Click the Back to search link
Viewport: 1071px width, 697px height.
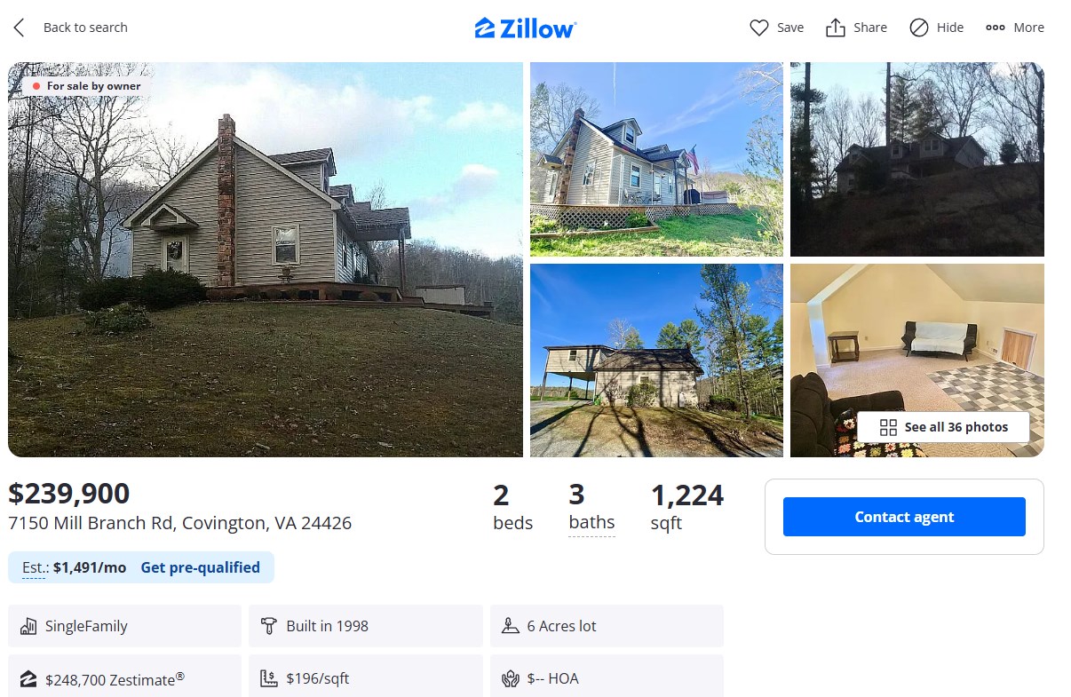point(85,28)
